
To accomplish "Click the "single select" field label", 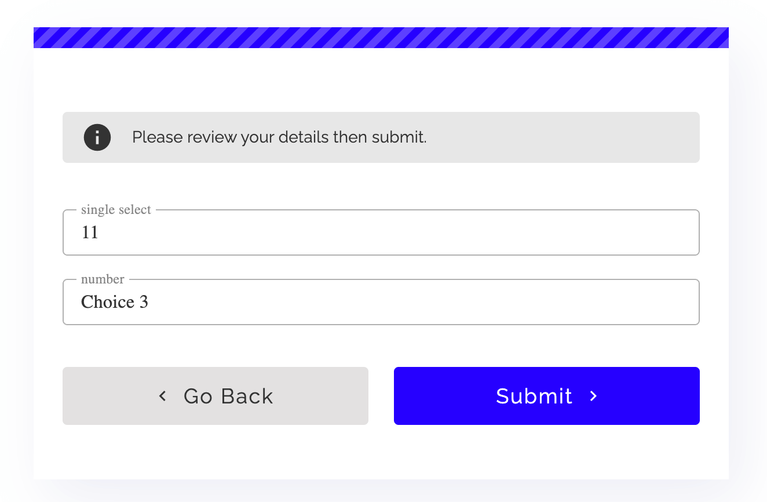I will [116, 210].
